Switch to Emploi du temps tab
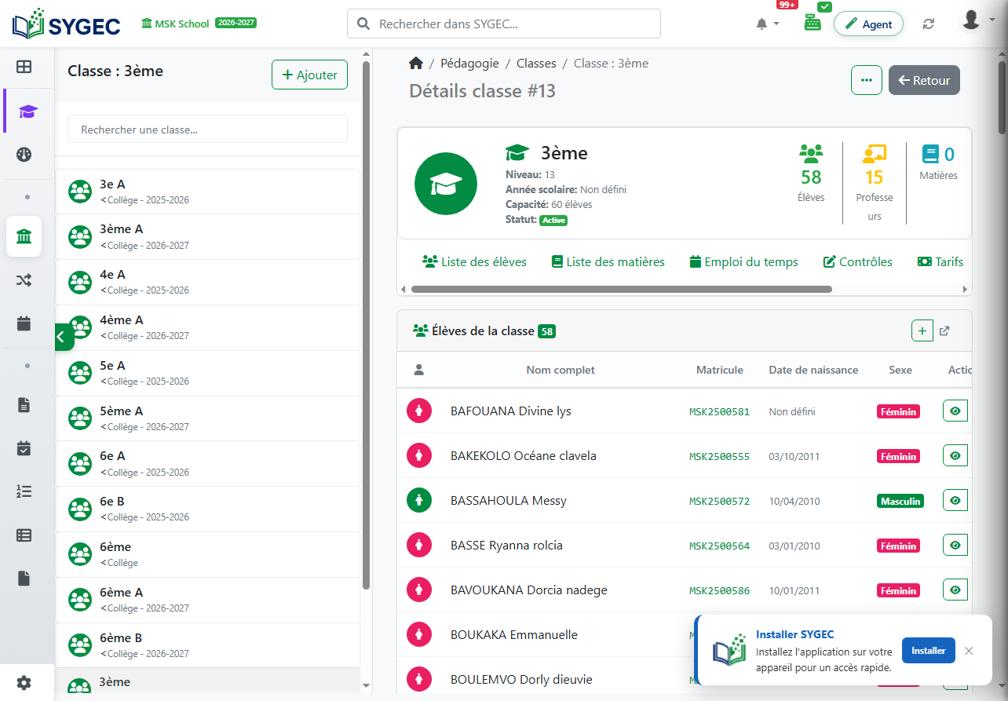 pyautogui.click(x=743, y=262)
